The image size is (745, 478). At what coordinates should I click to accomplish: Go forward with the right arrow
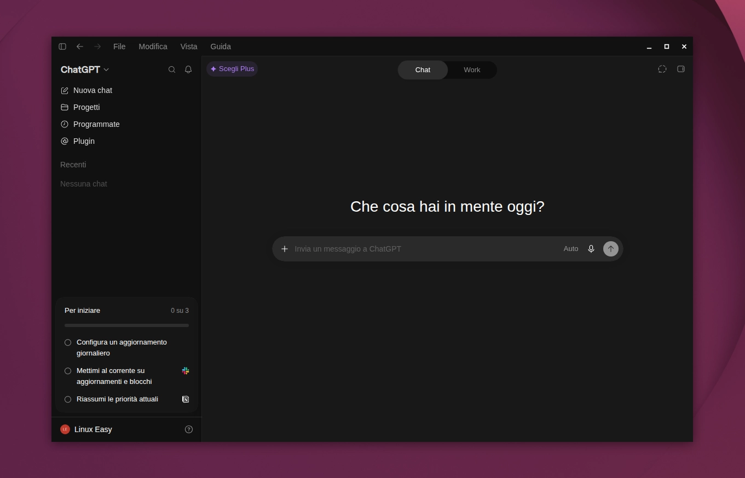97,46
